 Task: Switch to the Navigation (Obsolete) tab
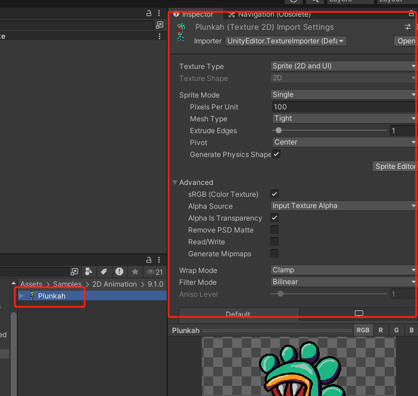pyautogui.click(x=270, y=14)
